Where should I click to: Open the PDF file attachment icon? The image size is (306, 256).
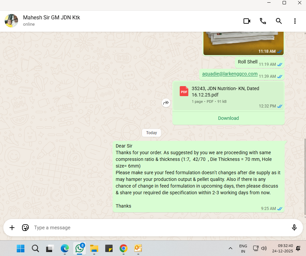(184, 91)
